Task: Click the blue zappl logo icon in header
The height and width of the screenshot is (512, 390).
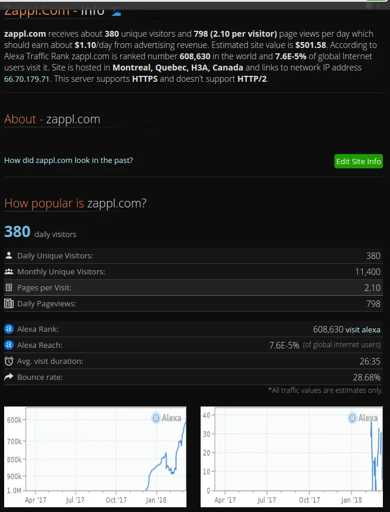Action: 116,12
